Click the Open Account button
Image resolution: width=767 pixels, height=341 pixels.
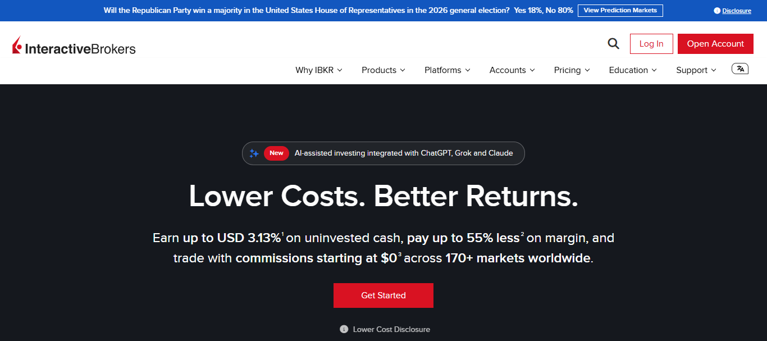click(x=715, y=44)
